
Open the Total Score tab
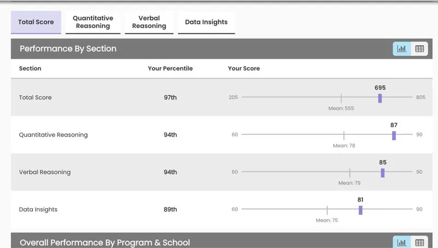(36, 22)
